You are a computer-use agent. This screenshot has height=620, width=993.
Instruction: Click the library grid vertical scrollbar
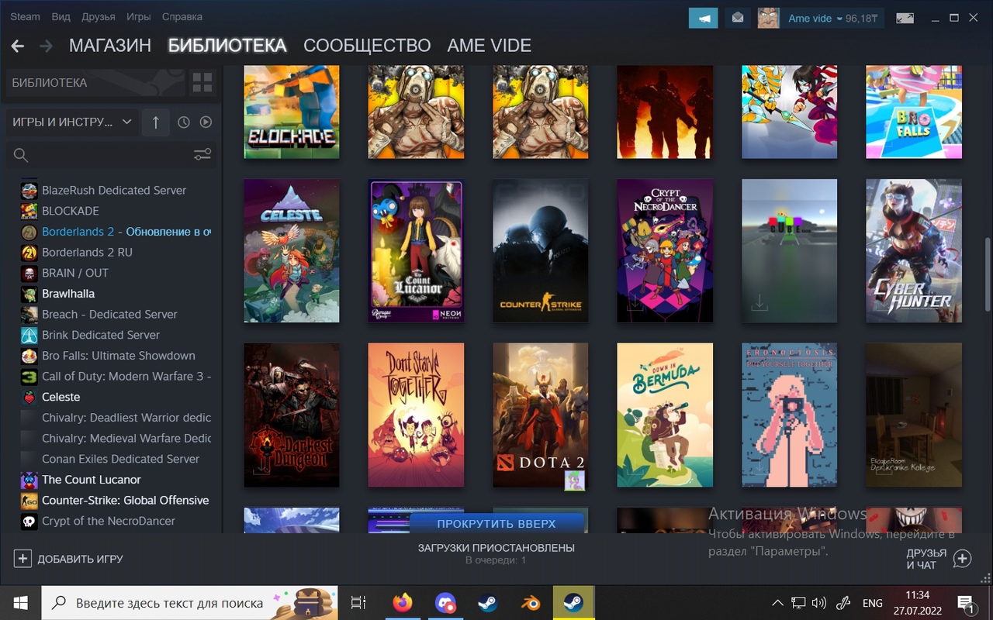988,273
